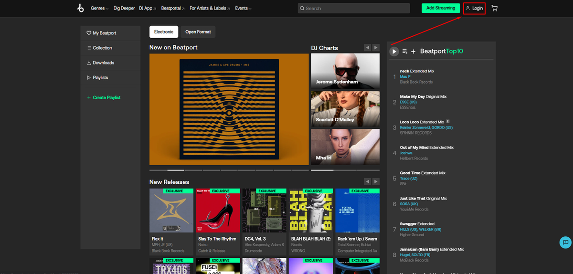Open the shopping cart icon

point(494,8)
